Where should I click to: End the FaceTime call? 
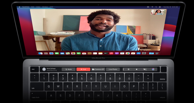click(83, 69)
